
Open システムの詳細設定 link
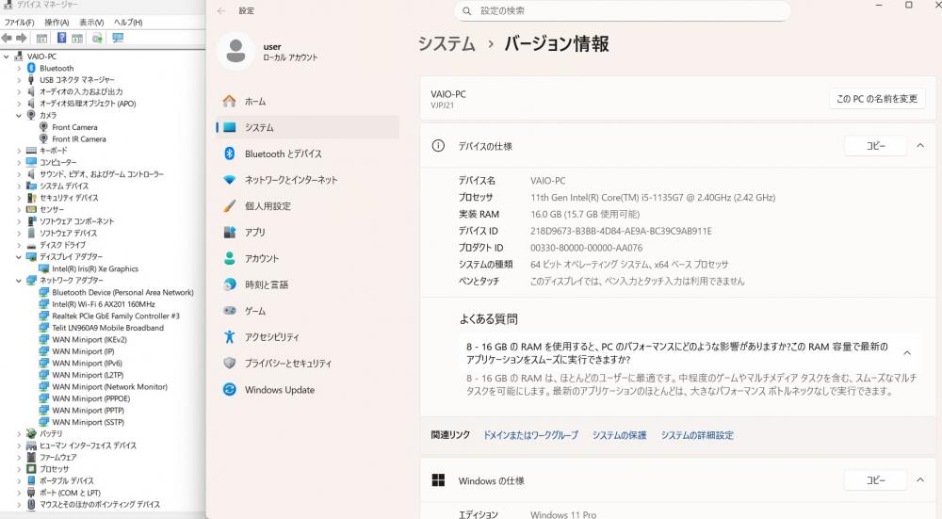697,435
